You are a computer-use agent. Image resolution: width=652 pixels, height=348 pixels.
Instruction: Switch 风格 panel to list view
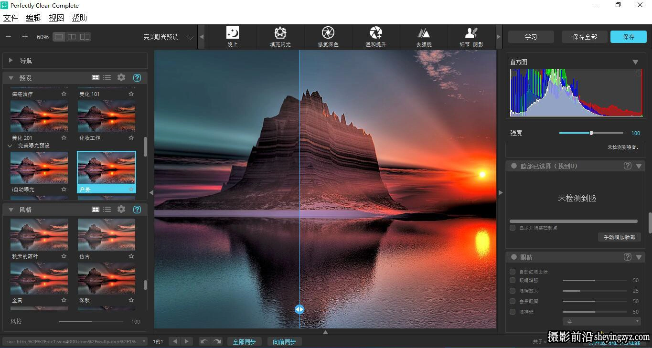pos(107,209)
